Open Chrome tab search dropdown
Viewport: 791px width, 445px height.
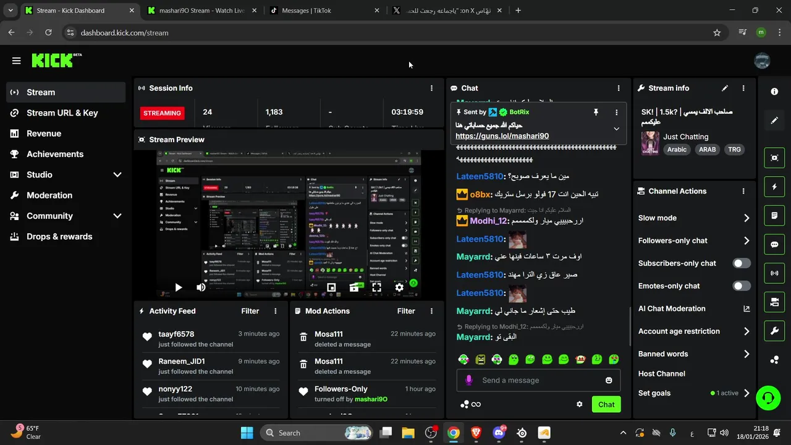(11, 11)
